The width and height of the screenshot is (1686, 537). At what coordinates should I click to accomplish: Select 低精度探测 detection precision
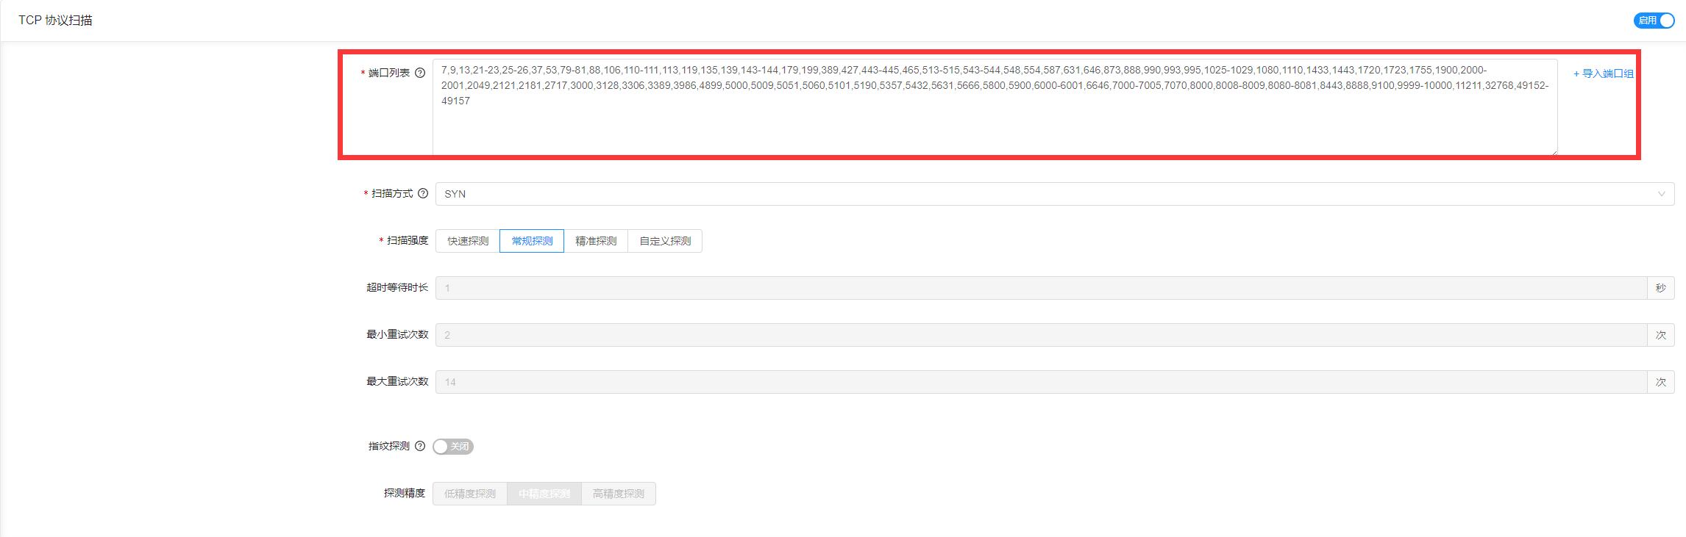coord(470,494)
